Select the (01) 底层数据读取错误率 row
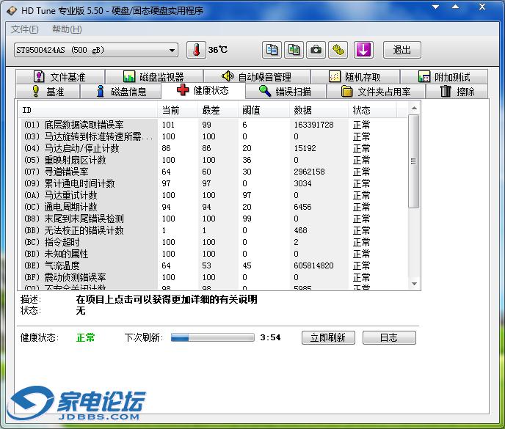The image size is (505, 429). (x=214, y=125)
